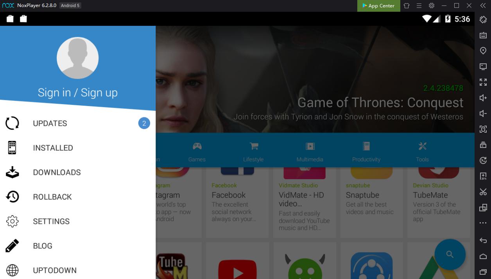This screenshot has height=279, width=491.
Task: Open Updates from the side drawer
Action: click(50, 123)
